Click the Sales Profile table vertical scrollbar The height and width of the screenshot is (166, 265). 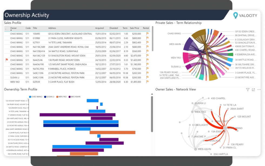pyautogui.click(x=152, y=38)
